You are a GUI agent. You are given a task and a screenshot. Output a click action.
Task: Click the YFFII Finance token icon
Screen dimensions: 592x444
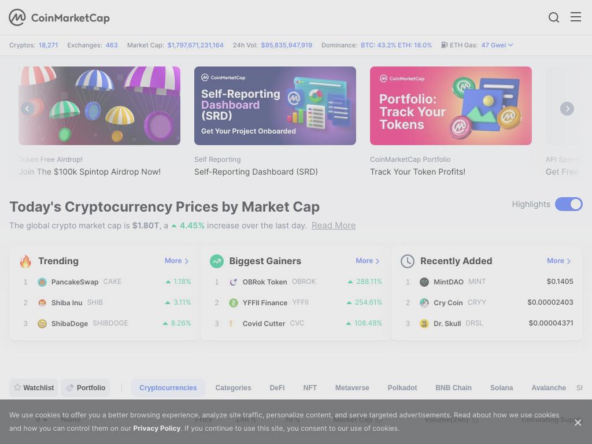(234, 303)
